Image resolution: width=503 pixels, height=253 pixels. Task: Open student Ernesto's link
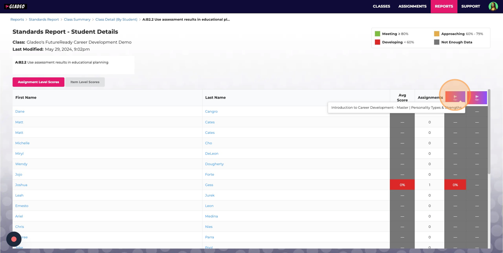22,206
